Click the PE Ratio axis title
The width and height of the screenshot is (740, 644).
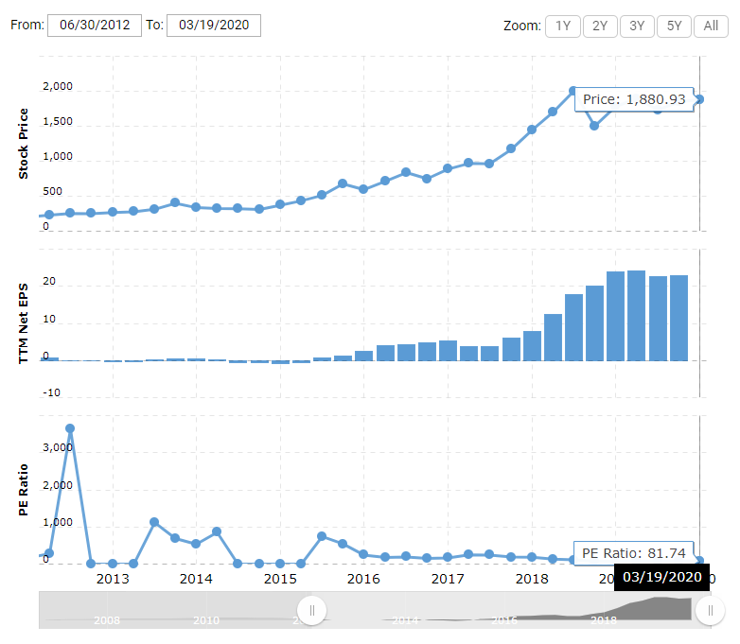[x=23, y=490]
